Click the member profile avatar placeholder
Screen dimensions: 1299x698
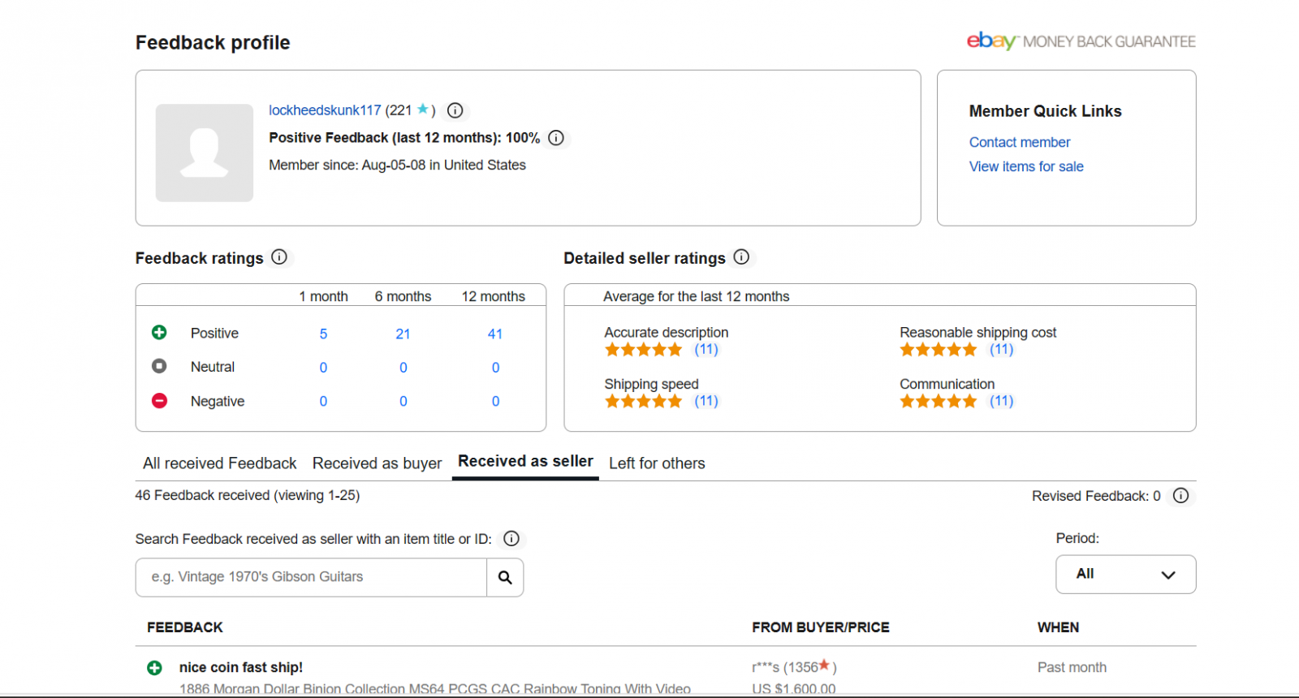click(x=205, y=153)
